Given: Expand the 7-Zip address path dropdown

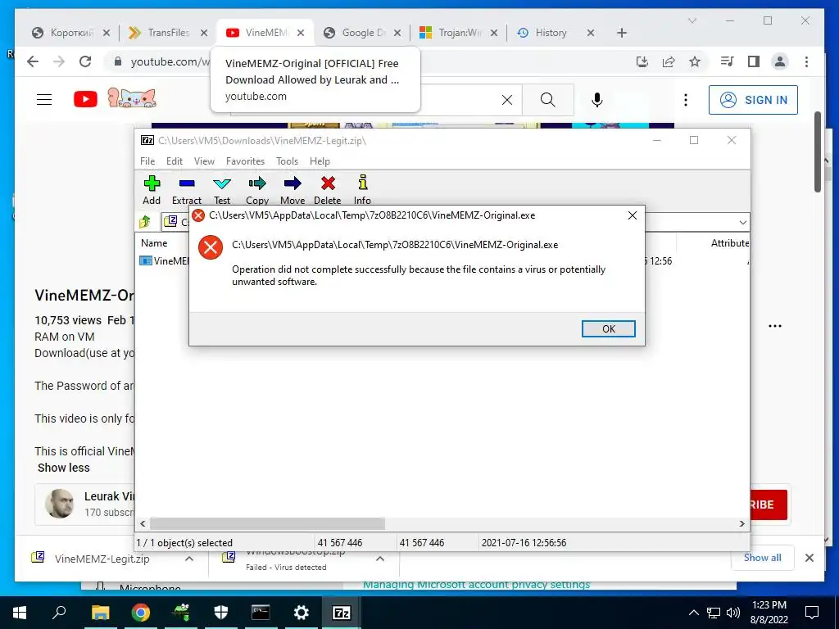Looking at the screenshot, I should 742,222.
